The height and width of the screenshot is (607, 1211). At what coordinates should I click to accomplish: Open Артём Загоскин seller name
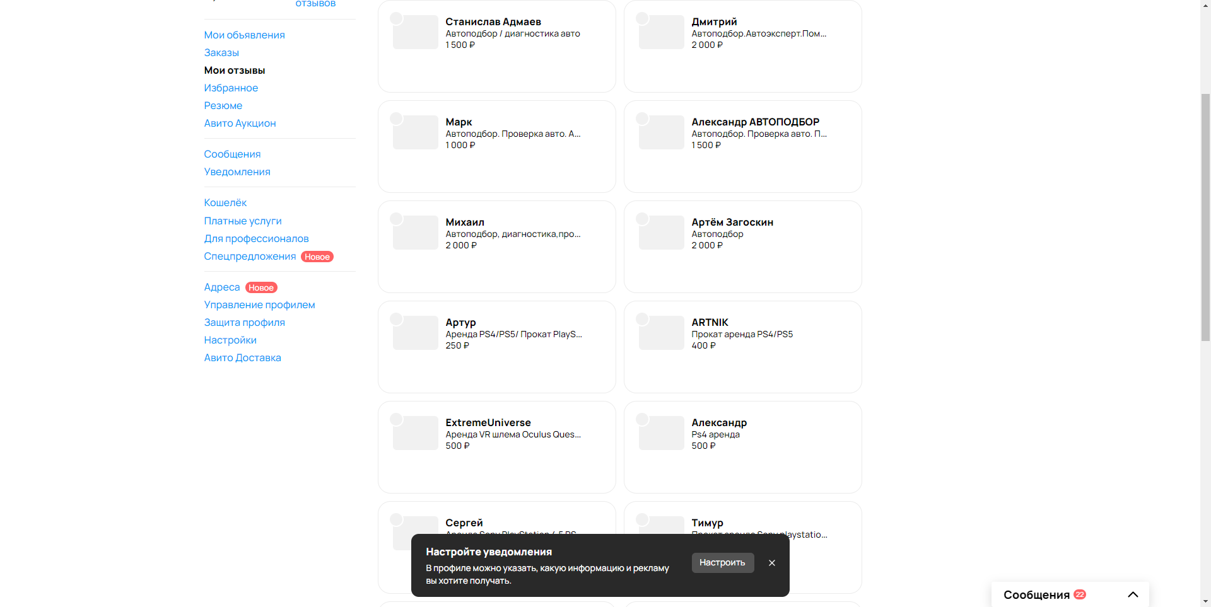click(x=732, y=222)
